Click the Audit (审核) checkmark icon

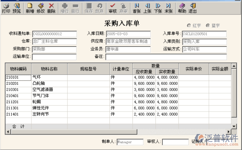pyautogui.click(x=113, y=8)
